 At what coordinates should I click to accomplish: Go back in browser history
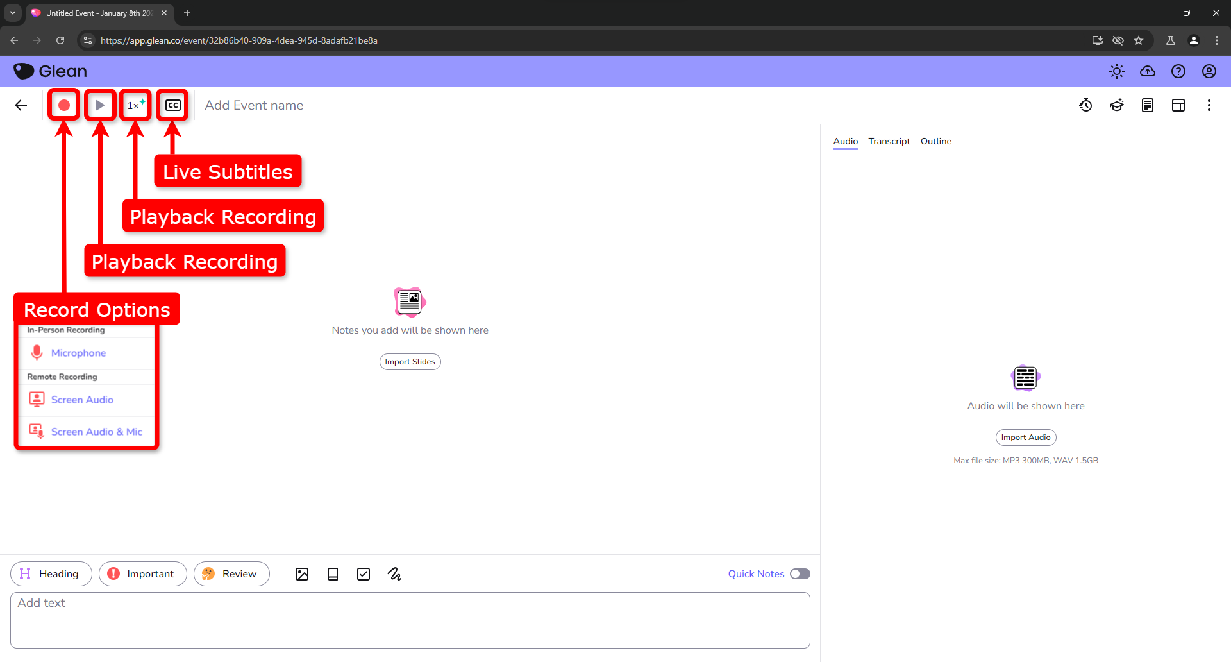(14, 40)
